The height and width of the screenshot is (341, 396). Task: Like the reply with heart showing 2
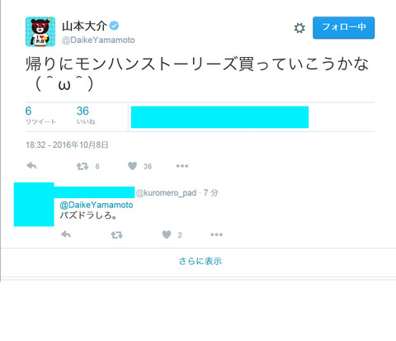coord(167,234)
